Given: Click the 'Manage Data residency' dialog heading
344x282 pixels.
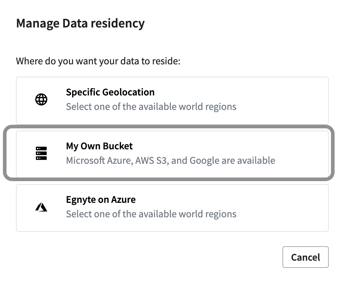Looking at the screenshot, I should click(x=80, y=23).
